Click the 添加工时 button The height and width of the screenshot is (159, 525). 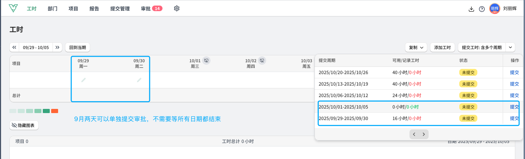442,47
